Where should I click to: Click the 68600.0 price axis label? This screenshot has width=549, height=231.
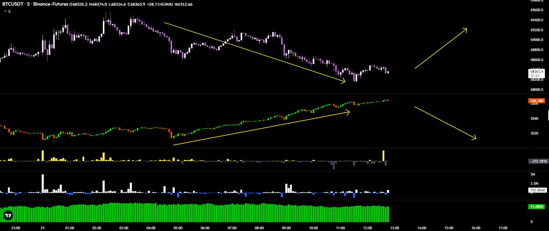pyautogui.click(x=537, y=60)
